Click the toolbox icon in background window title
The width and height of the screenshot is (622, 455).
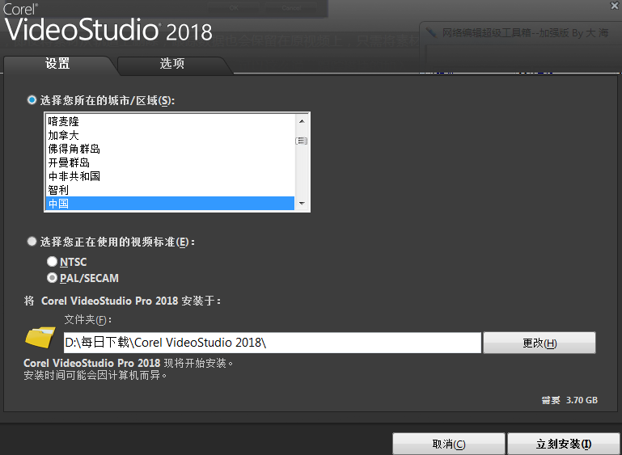430,33
